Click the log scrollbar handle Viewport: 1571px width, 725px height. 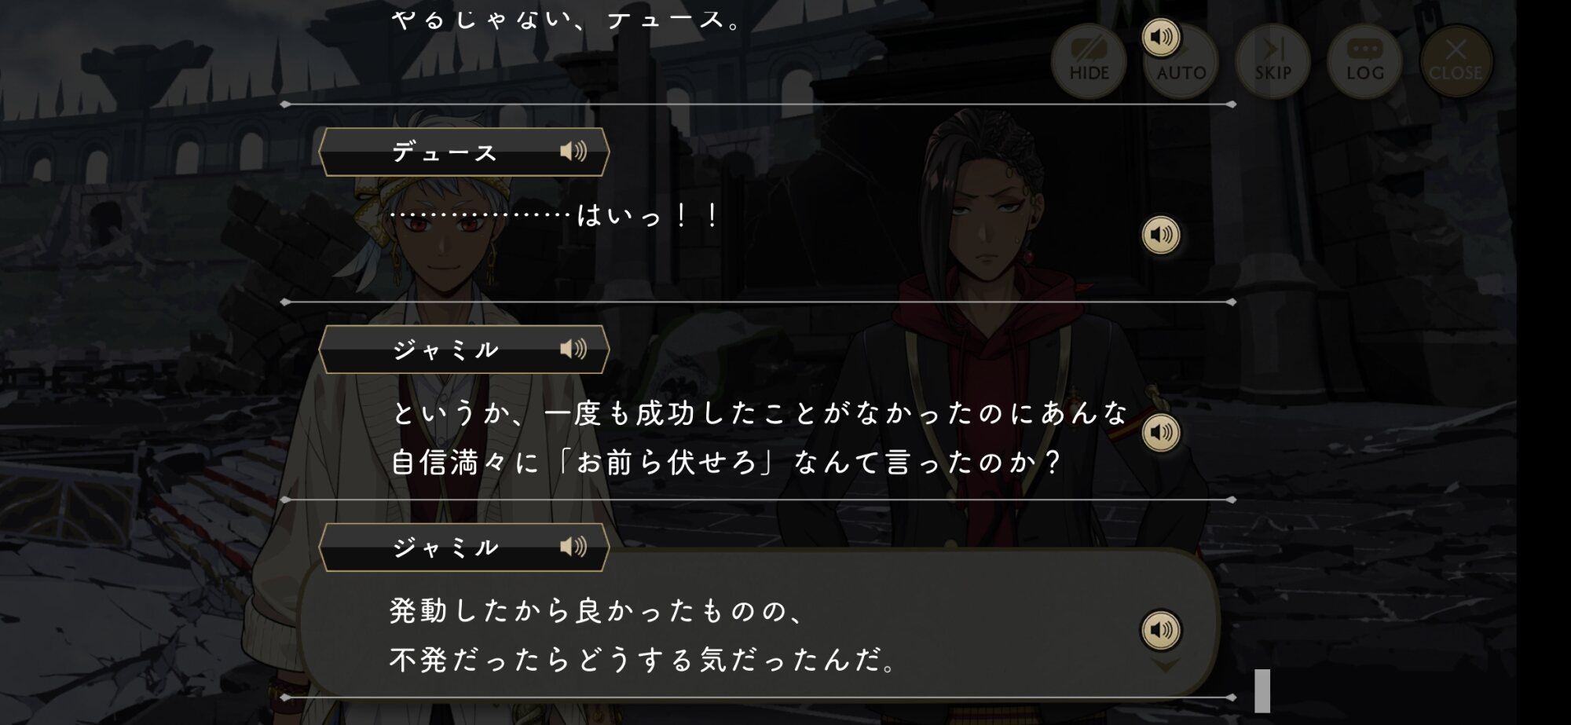[1262, 690]
